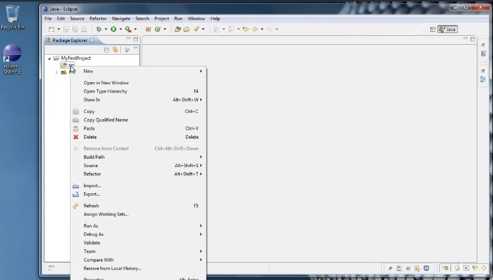Open the Package Explorer view menu arrow

(135, 49)
